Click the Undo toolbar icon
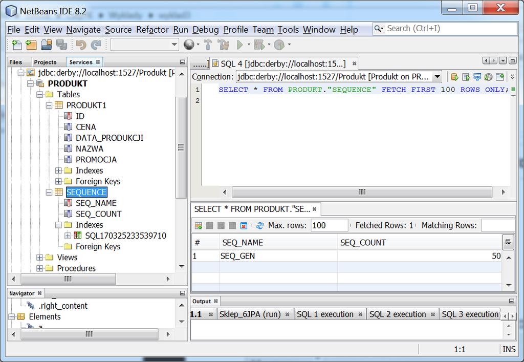Screen dimensions: 524x362 pyautogui.click(x=81, y=45)
